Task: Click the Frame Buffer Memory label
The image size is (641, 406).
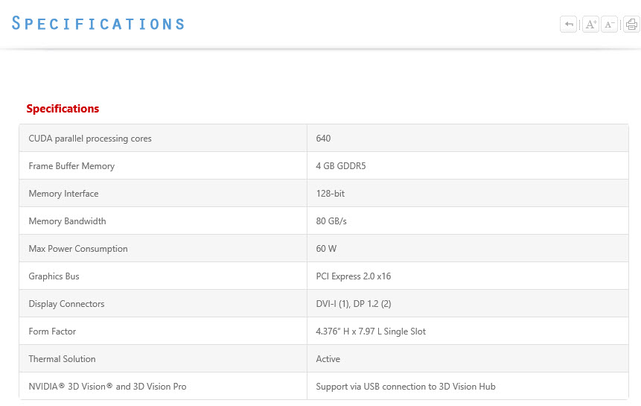Action: (71, 166)
